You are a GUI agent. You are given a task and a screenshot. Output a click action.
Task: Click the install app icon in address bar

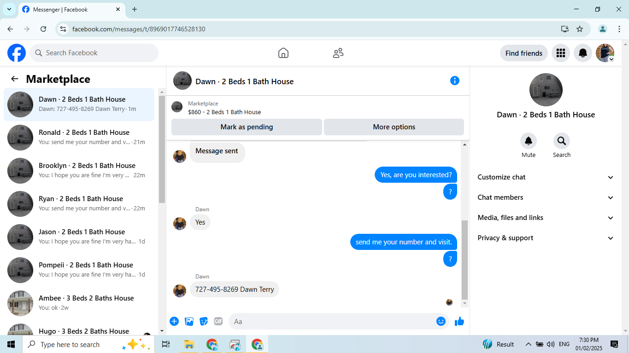pyautogui.click(x=565, y=29)
